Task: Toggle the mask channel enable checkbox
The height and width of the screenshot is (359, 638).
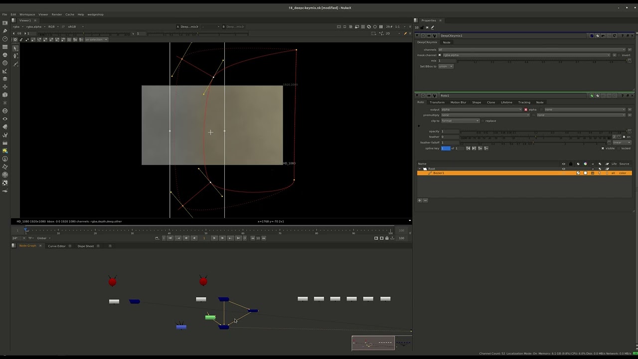Action: [x=440, y=55]
